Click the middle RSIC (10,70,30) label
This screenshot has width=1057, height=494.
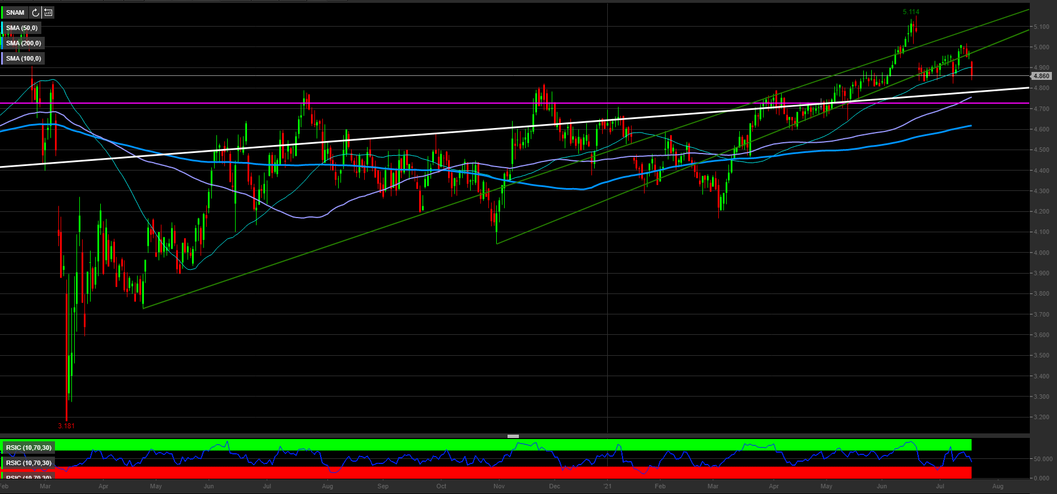click(x=29, y=463)
